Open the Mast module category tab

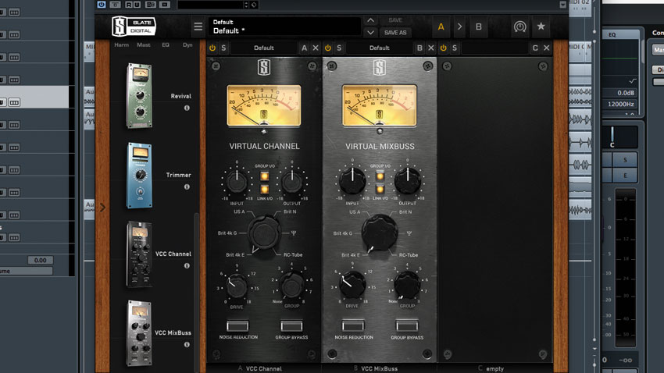[x=144, y=44]
